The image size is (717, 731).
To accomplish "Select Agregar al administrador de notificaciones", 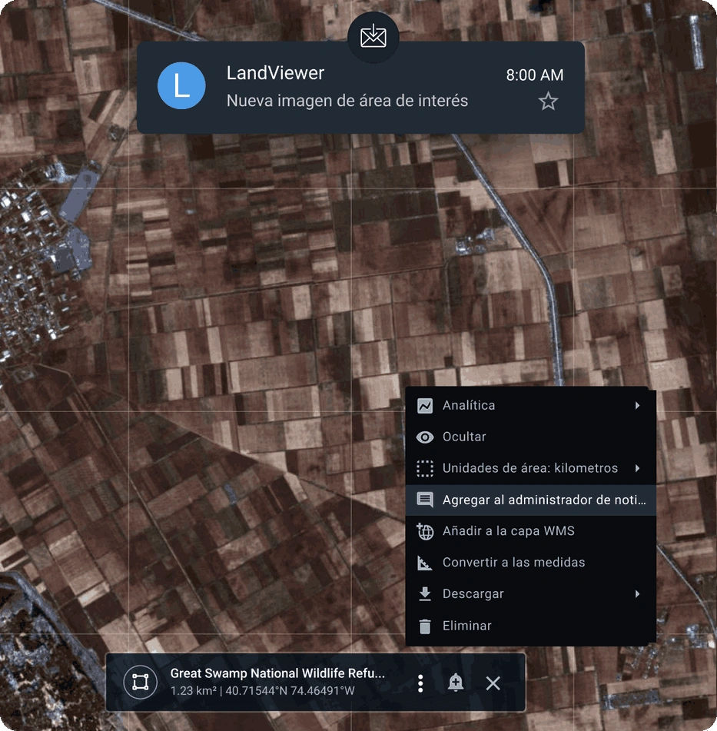I will click(543, 500).
